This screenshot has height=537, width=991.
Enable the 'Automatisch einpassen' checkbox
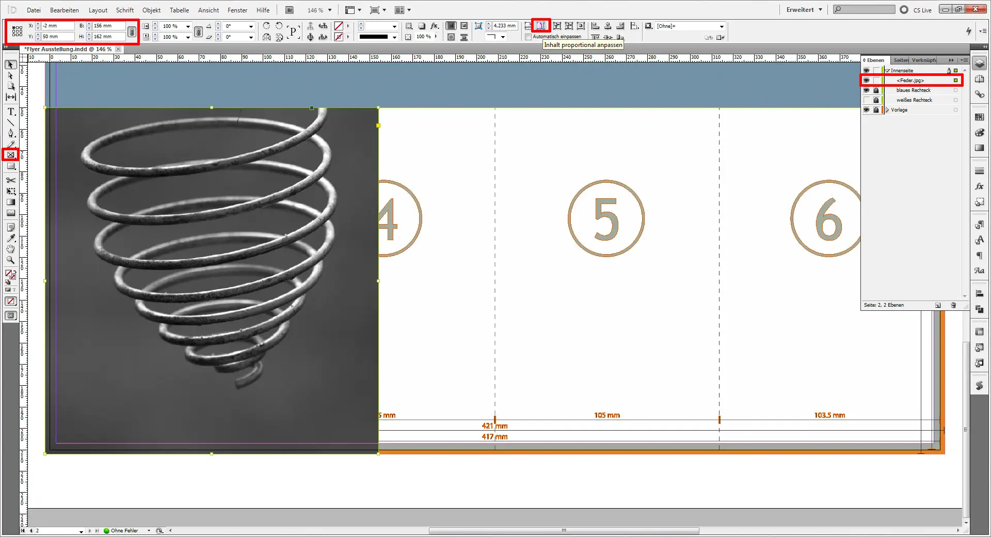point(528,37)
